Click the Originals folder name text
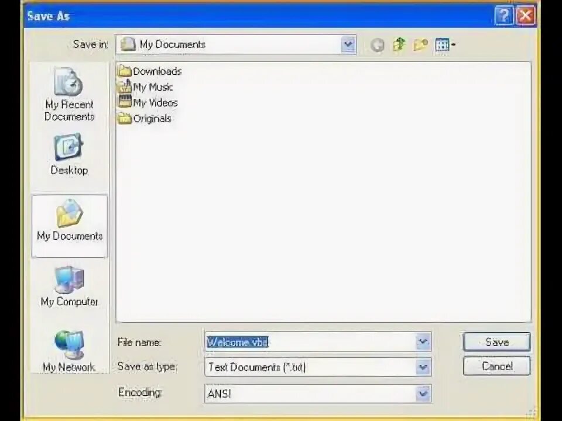This screenshot has height=421, width=562. (x=152, y=119)
